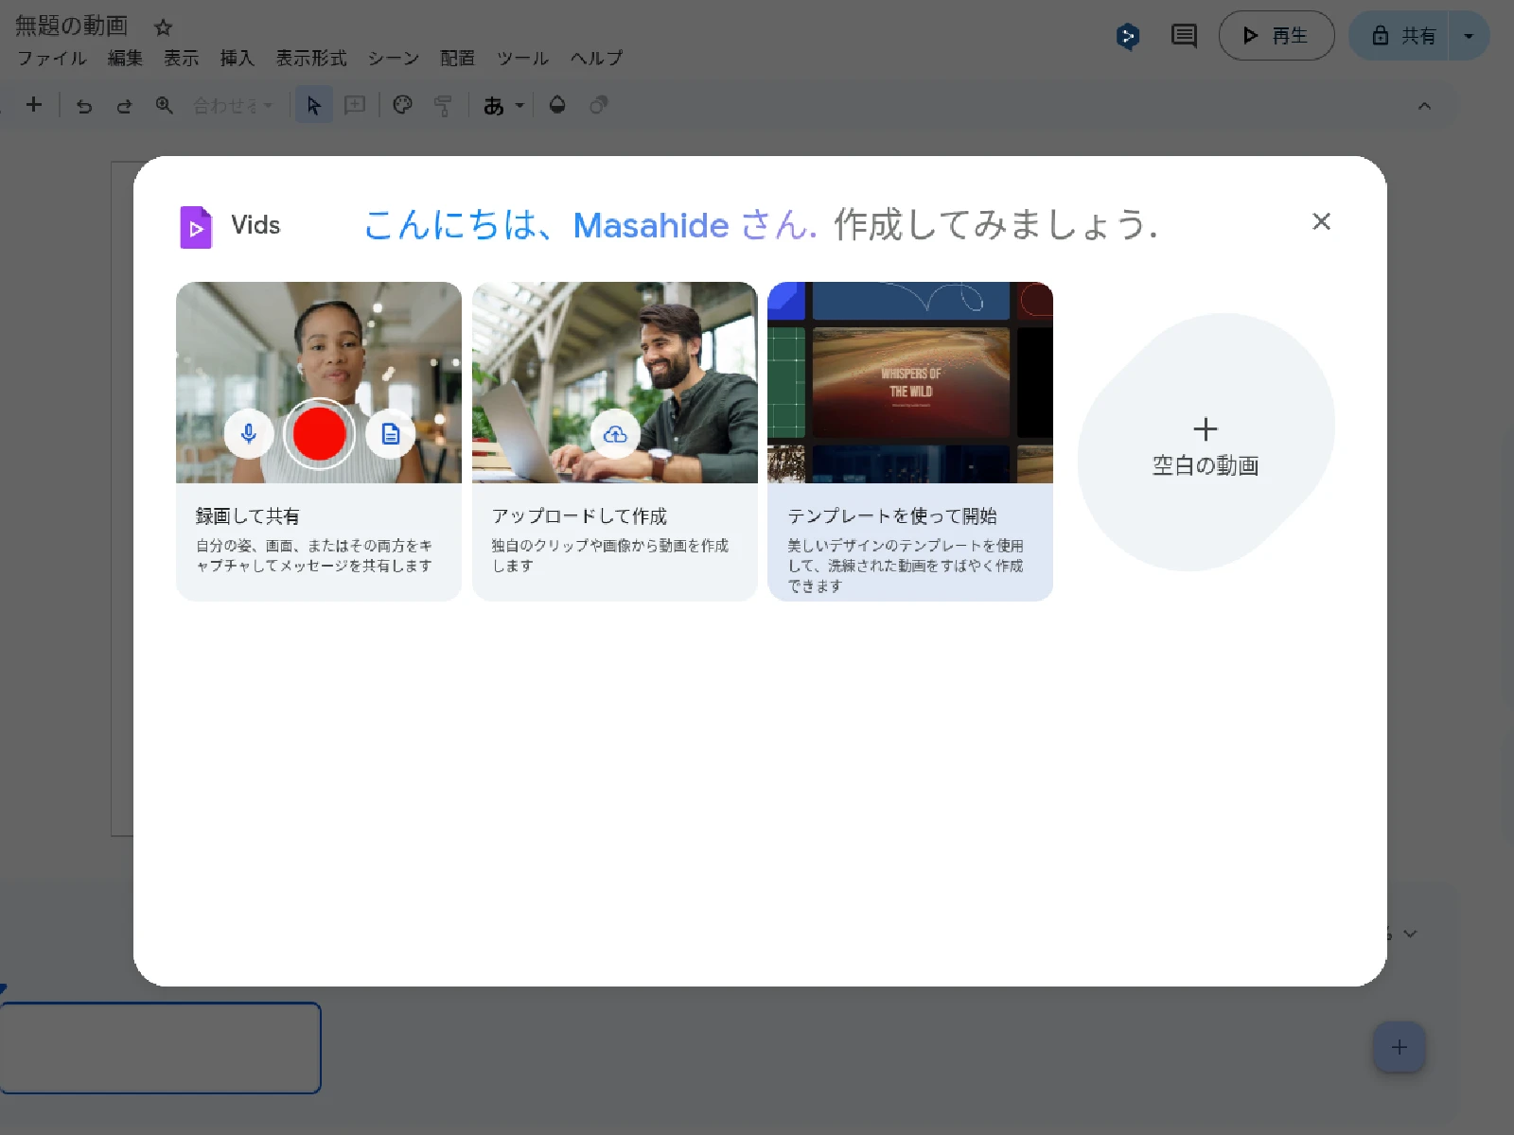The image size is (1514, 1135).
Task: Collapse the toolbar with chevron up
Action: 1424,106
